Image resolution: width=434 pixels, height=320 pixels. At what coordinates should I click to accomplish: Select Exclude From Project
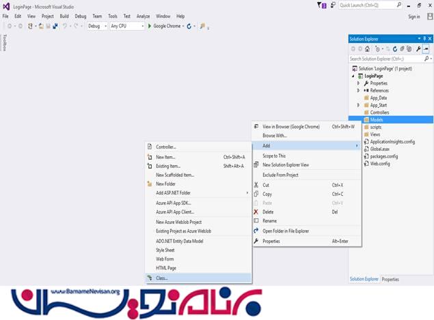click(307, 175)
